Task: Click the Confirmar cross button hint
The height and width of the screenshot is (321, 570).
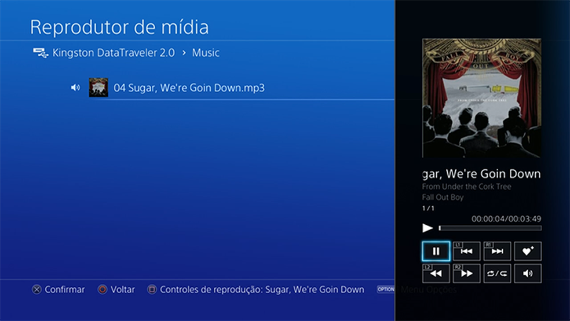Action: (58, 290)
